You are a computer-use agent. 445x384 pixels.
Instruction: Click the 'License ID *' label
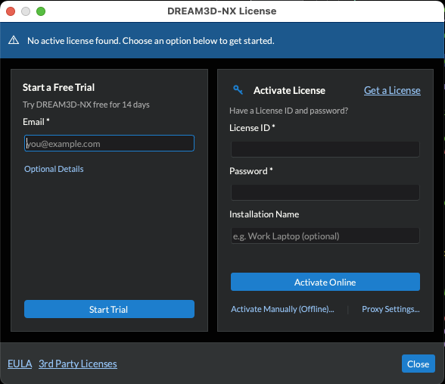(x=252, y=128)
